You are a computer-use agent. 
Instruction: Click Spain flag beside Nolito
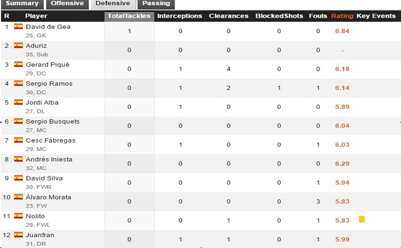(x=18, y=216)
